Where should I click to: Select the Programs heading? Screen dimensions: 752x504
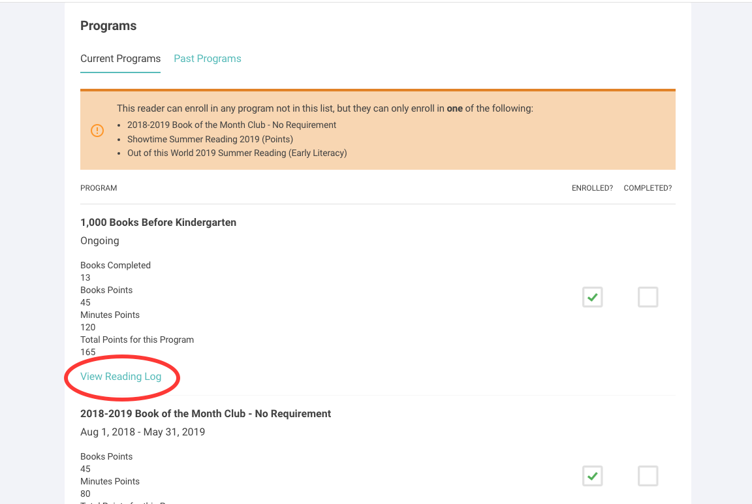coord(108,26)
